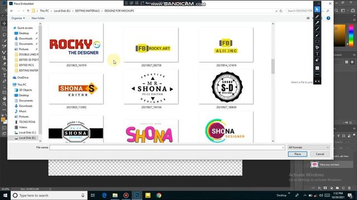This screenshot has width=357, height=200.
Task: Open Photoshop share icon
Action: coord(353,11)
